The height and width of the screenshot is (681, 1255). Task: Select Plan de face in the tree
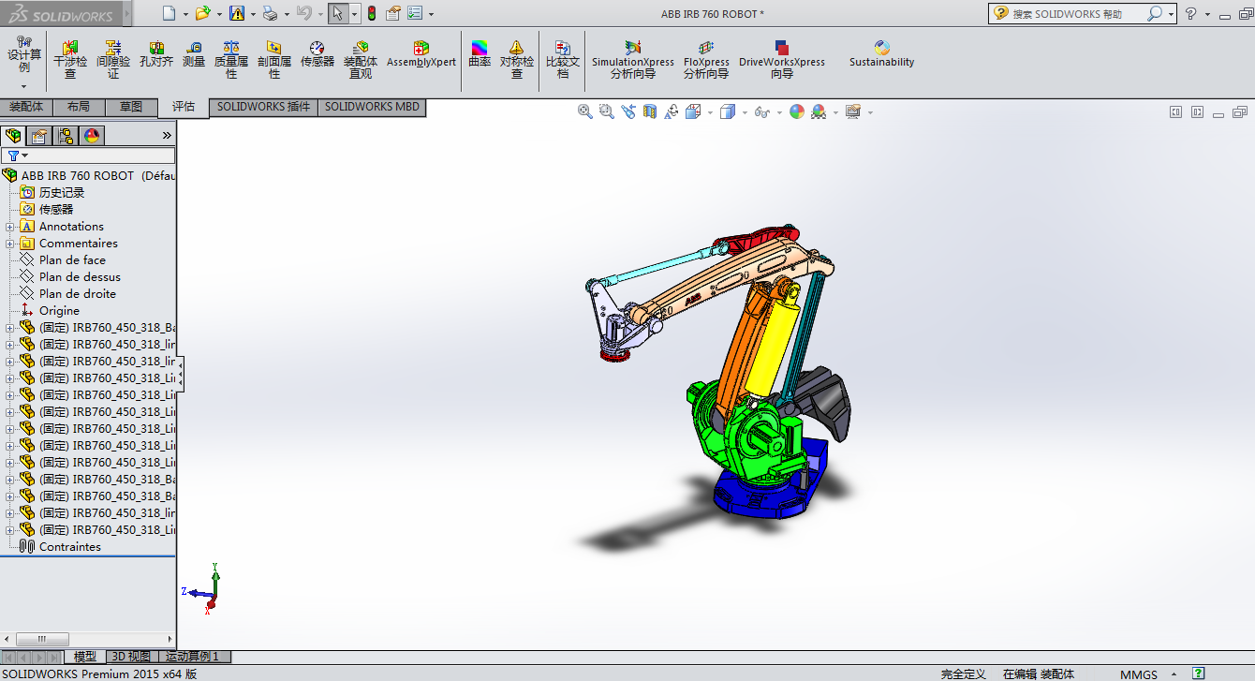tap(72, 260)
